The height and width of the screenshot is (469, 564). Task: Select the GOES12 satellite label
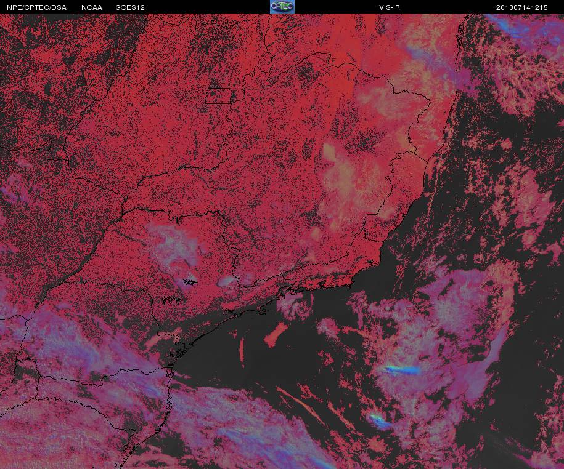coord(130,7)
